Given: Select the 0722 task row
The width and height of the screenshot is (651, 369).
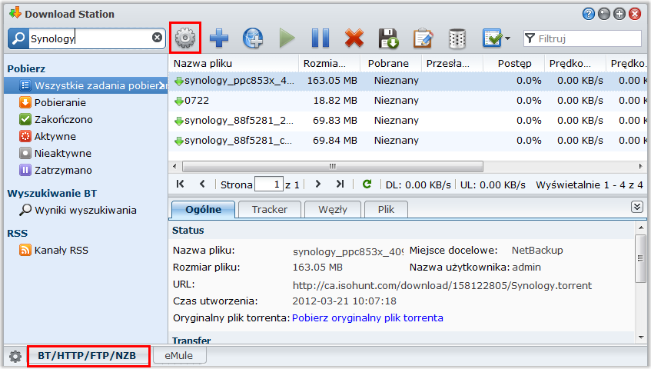Looking at the screenshot, I should (407, 101).
